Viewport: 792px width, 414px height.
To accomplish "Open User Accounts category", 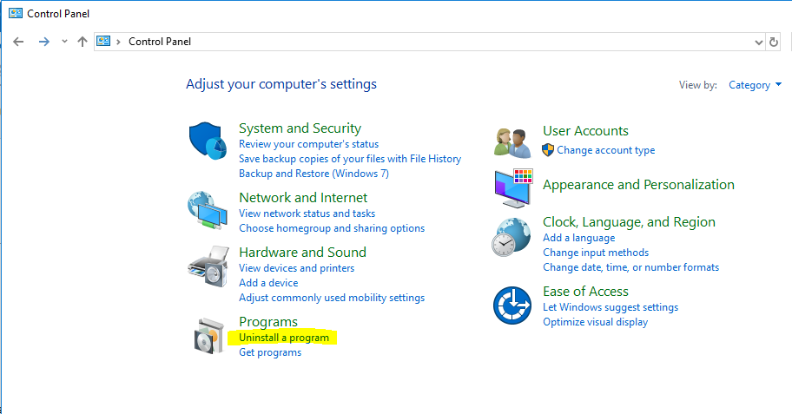I will point(585,131).
